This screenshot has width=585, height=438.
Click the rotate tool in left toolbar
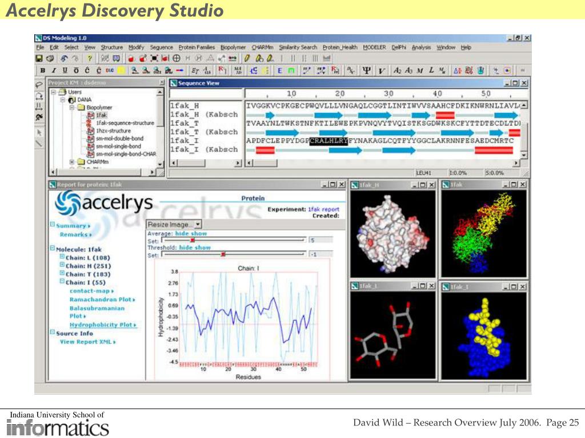click(x=39, y=96)
